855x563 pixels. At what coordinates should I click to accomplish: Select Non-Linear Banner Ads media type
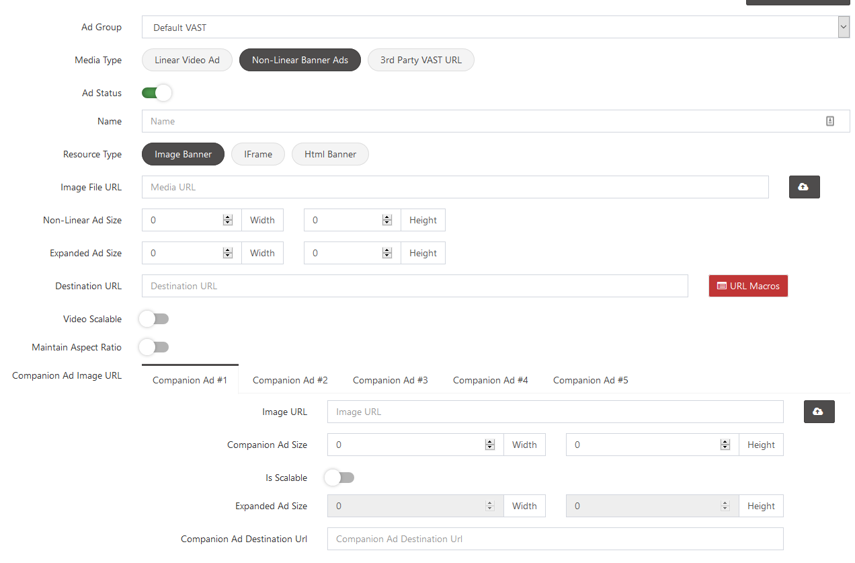tap(300, 60)
